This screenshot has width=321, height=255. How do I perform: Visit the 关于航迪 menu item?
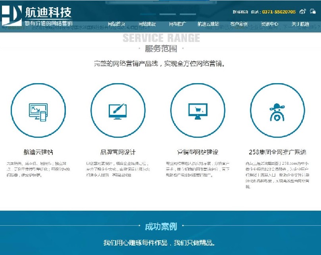pos(300,24)
